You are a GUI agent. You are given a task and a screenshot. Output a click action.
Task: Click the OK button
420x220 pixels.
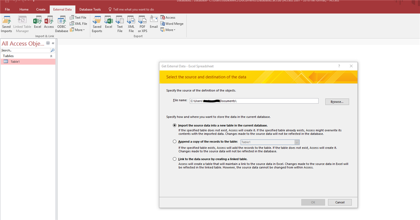[313, 202]
